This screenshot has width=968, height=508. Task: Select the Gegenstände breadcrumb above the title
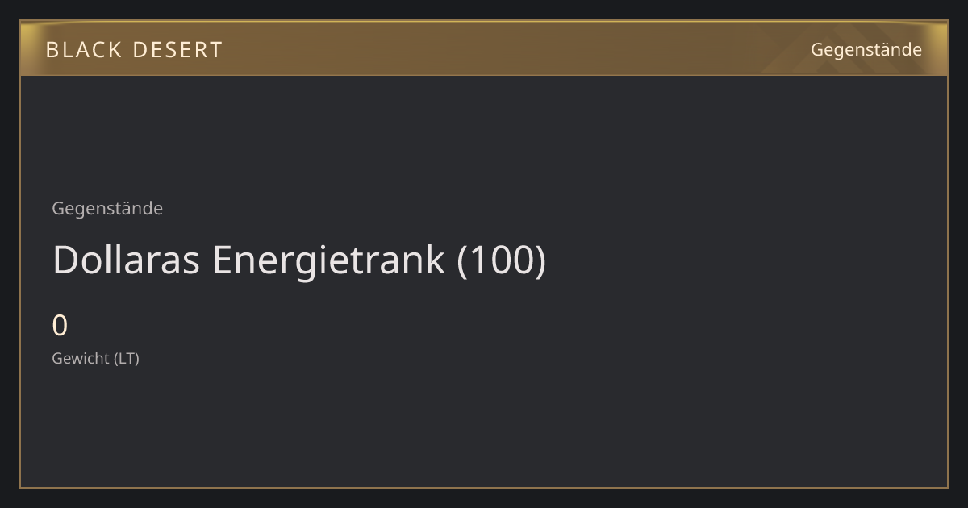pos(107,208)
